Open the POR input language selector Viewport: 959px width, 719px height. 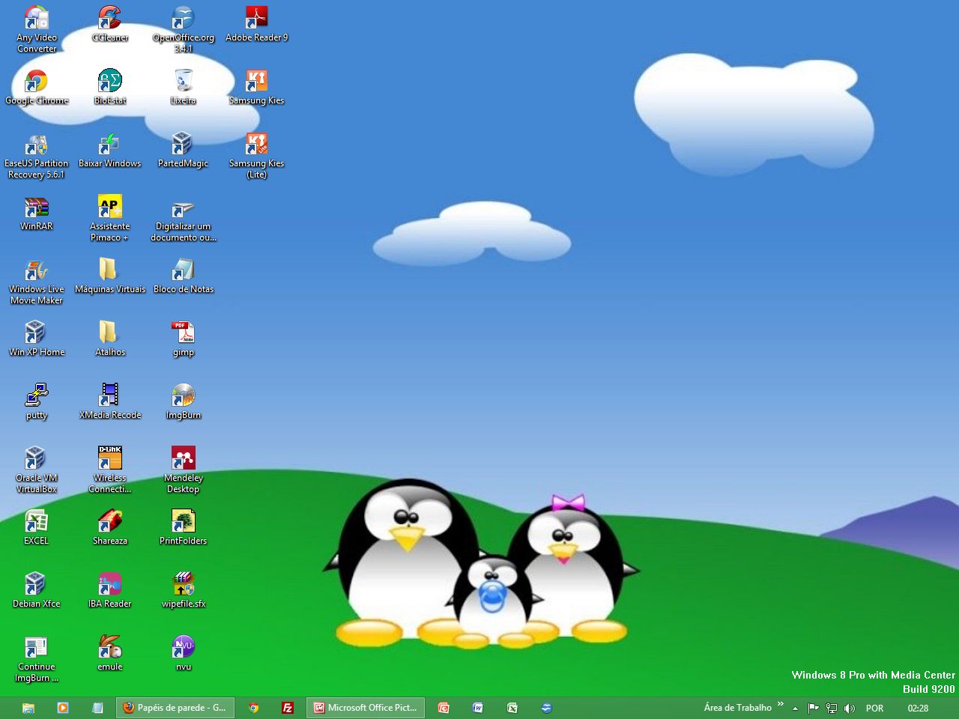(x=874, y=709)
